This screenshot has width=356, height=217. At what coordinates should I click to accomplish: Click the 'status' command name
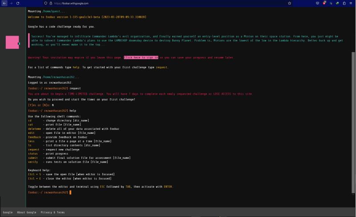[33, 154]
